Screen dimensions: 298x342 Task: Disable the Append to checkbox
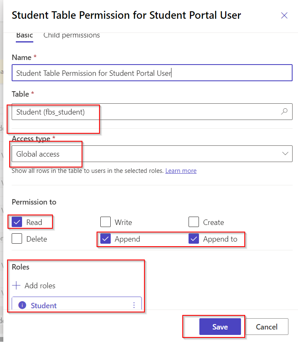(x=194, y=239)
